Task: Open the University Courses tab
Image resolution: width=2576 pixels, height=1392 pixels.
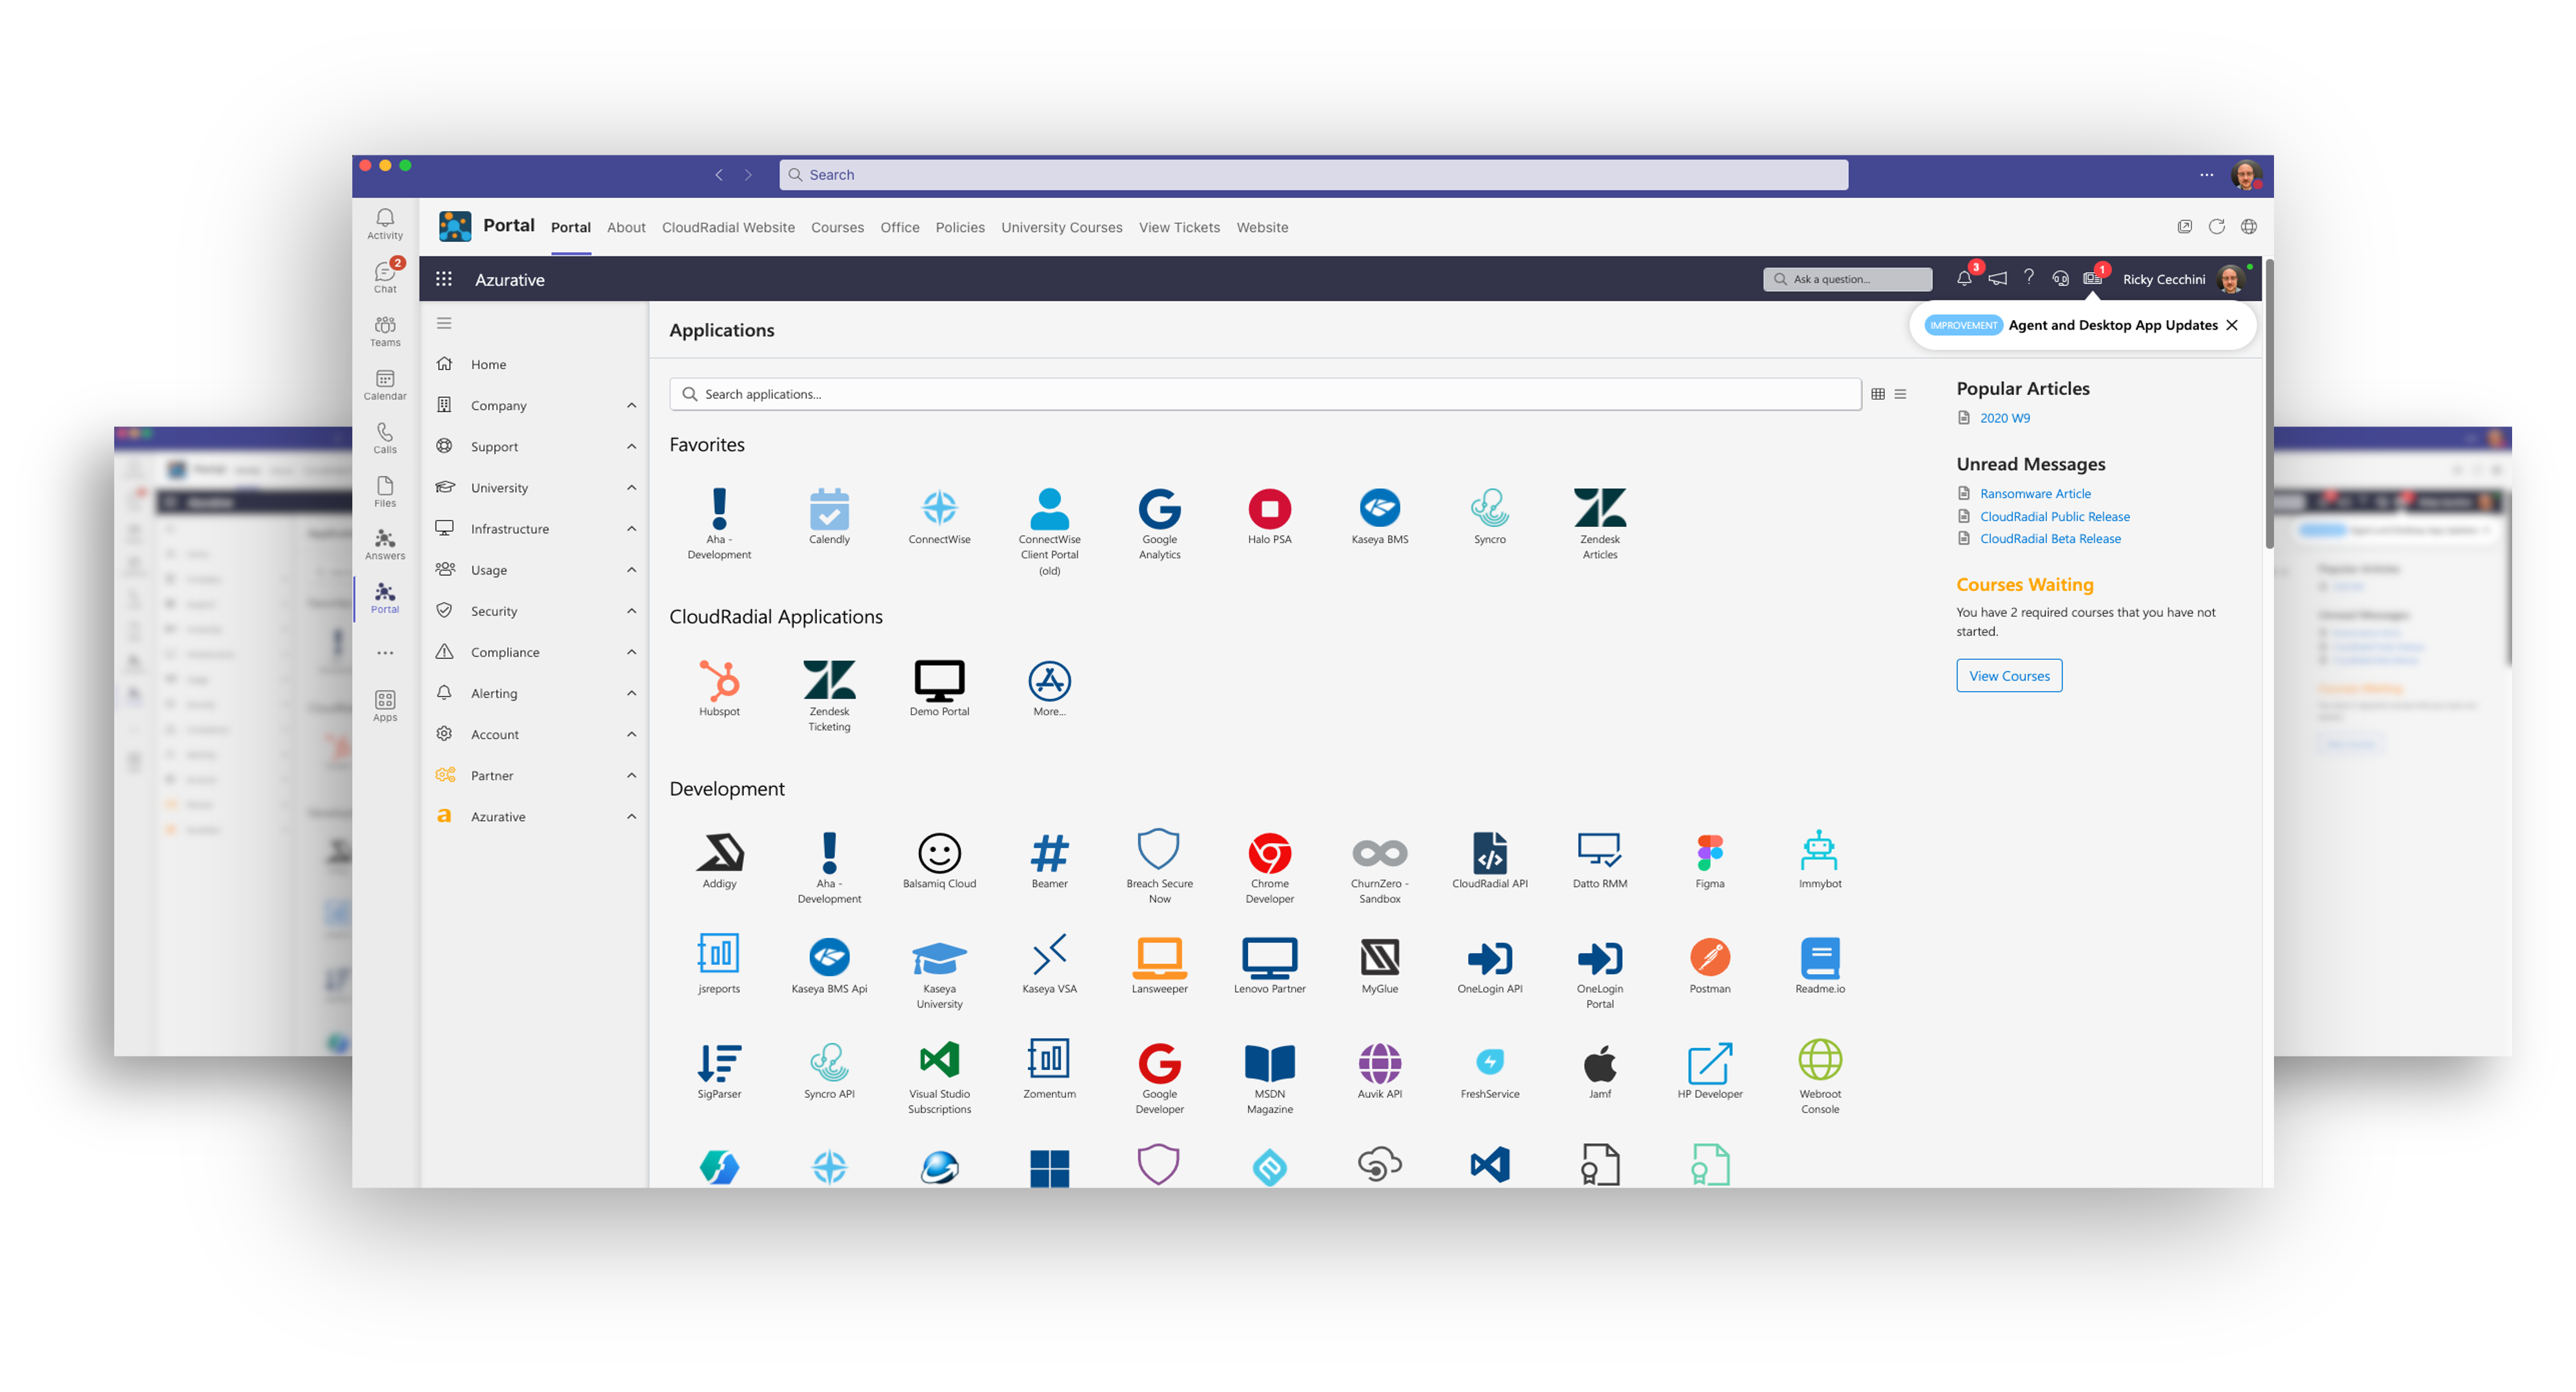Action: tap(1061, 227)
